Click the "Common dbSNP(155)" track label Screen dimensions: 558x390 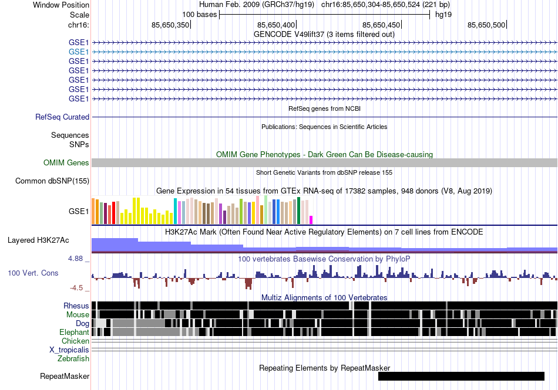pos(52,181)
